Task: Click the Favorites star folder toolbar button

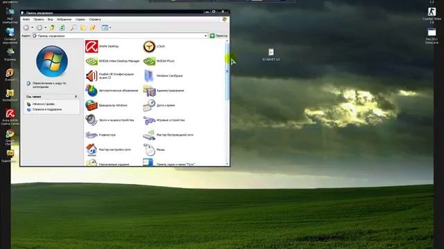Action: 93,28
